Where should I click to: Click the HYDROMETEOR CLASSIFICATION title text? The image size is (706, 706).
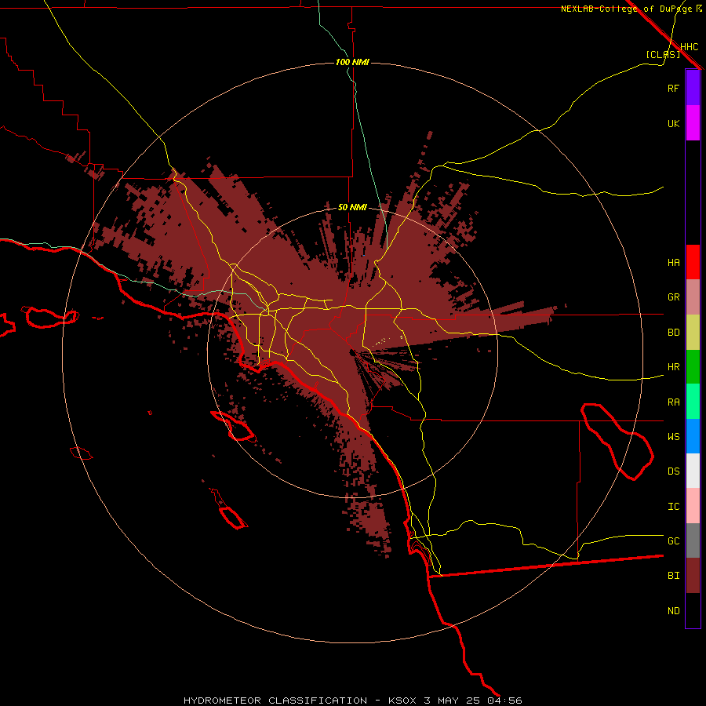click(x=275, y=701)
